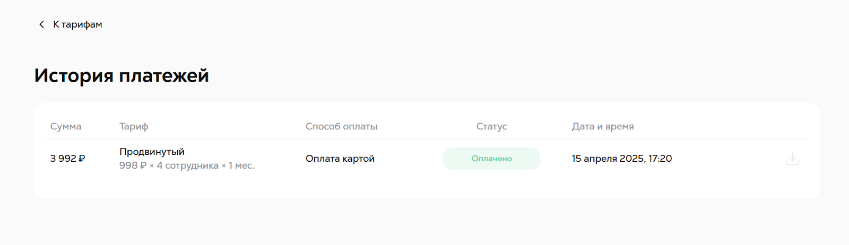
Task: Click the Дата и время column header
Action: [603, 126]
